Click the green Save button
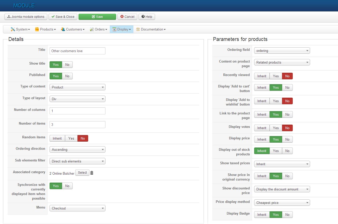This screenshot has width=338, height=224. pyautogui.click(x=97, y=17)
